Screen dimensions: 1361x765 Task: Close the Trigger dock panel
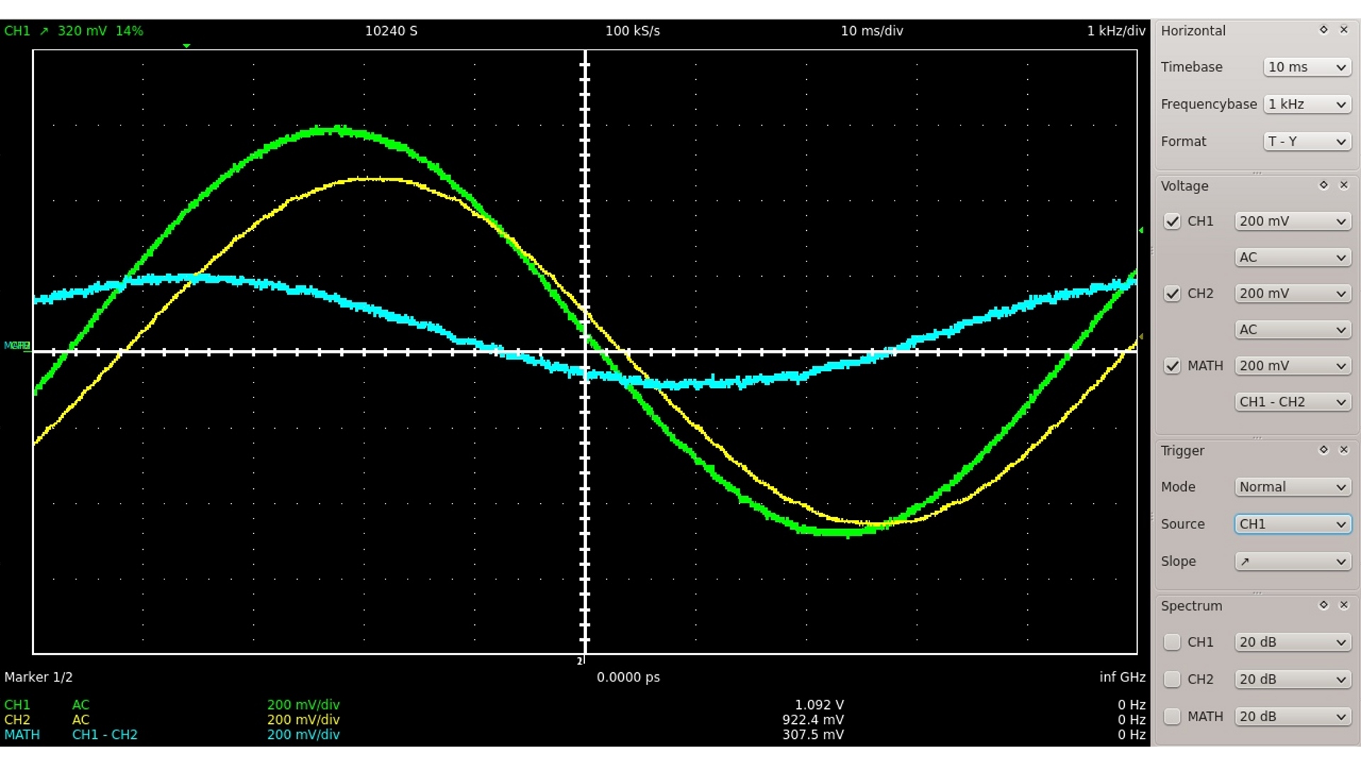(1343, 450)
